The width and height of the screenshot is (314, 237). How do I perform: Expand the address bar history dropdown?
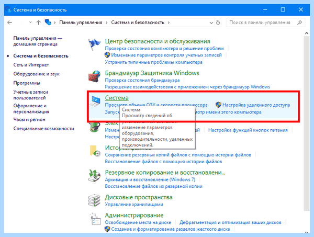[211, 23]
